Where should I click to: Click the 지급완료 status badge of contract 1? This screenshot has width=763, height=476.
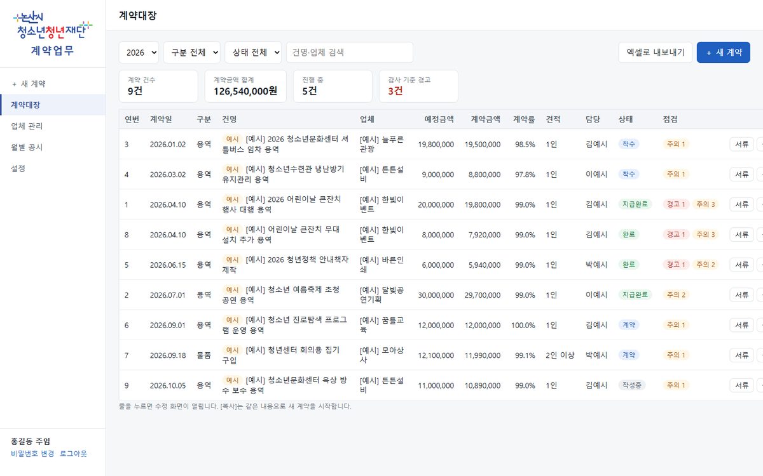pyautogui.click(x=635, y=204)
